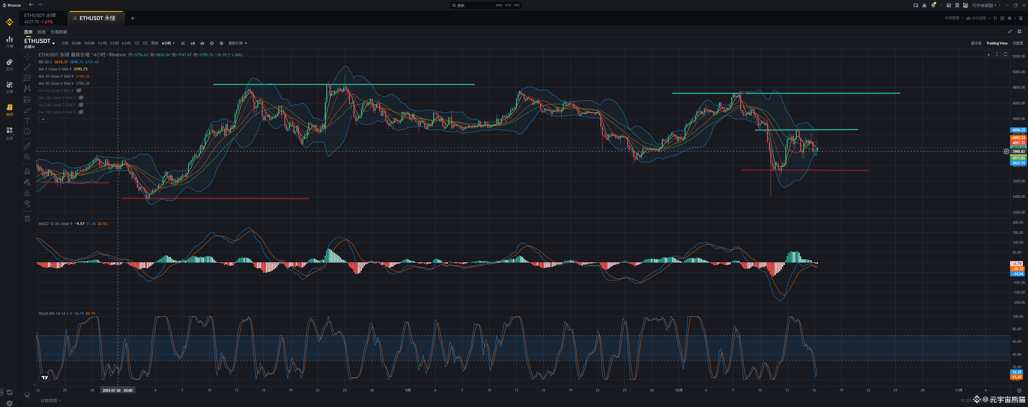This screenshot has width=1028, height=407.
Task: Select the Trading View chart mode
Action: (997, 43)
